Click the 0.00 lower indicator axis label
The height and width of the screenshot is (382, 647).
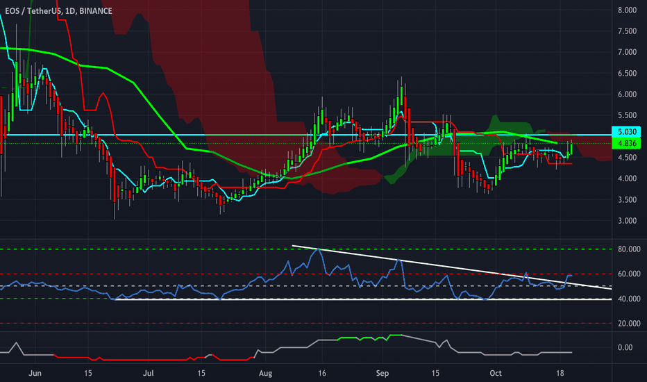tap(625, 347)
